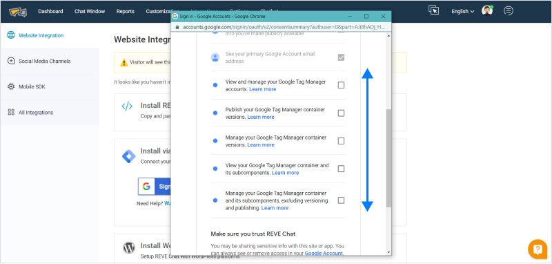Minimize the Google Accounts popup window
Screen dimensions: 552x264
pyautogui.click(x=350, y=16)
